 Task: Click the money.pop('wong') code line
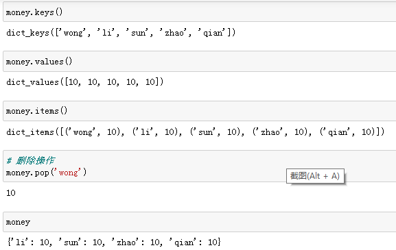point(46,173)
